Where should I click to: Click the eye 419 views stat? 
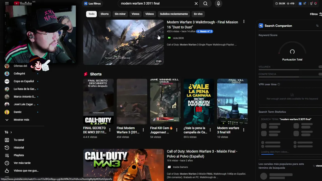pos(291,4)
